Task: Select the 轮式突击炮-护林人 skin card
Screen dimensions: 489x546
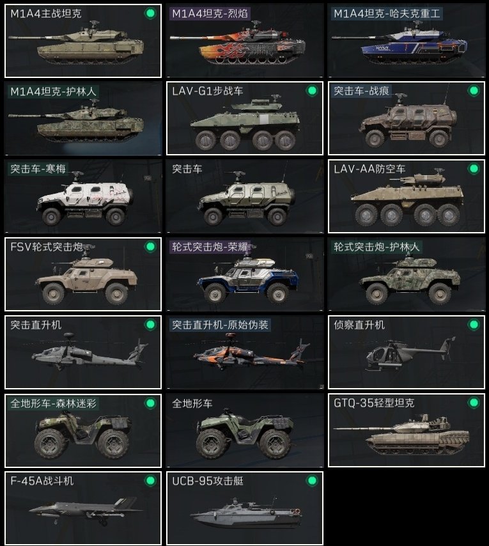Action: 406,274
